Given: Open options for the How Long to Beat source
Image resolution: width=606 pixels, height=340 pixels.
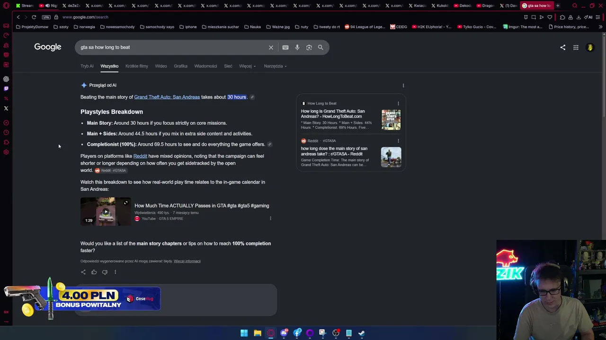Looking at the screenshot, I should click(x=398, y=103).
